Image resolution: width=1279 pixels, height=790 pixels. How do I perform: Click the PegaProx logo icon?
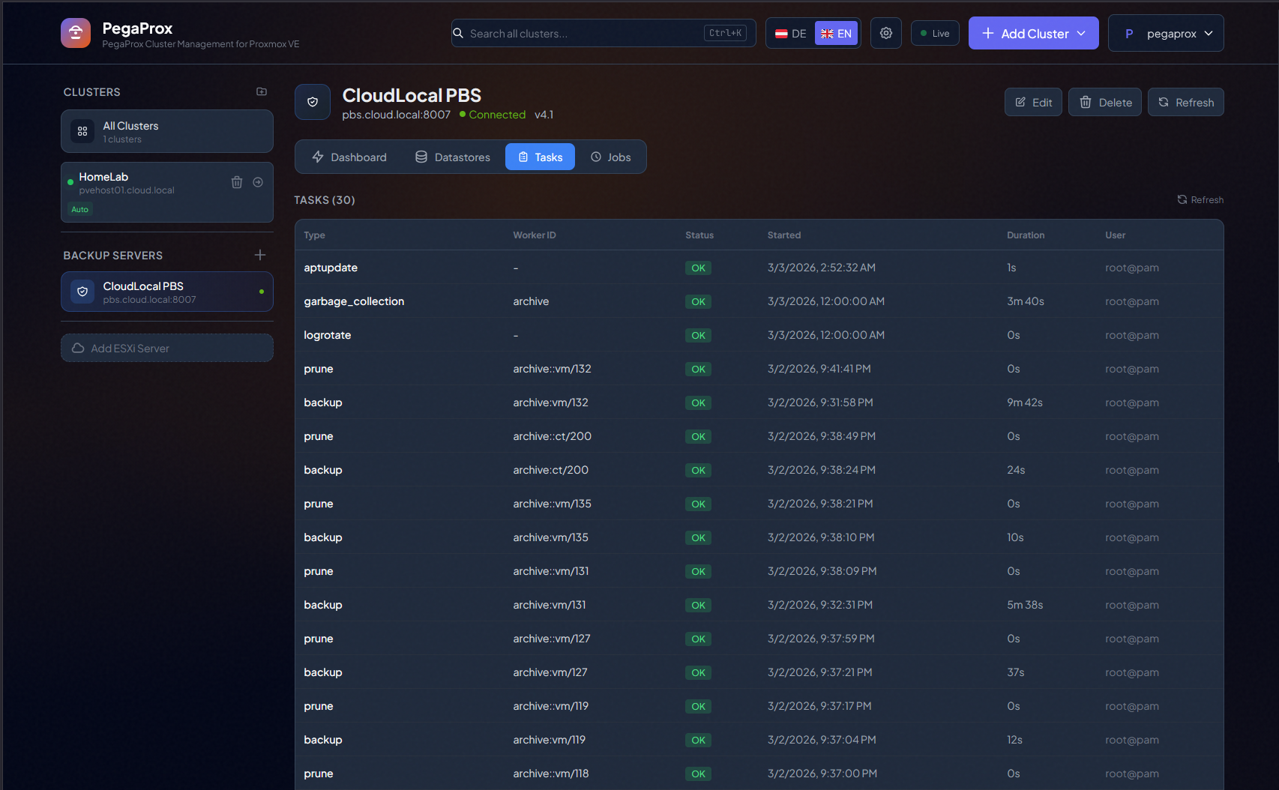pos(76,33)
